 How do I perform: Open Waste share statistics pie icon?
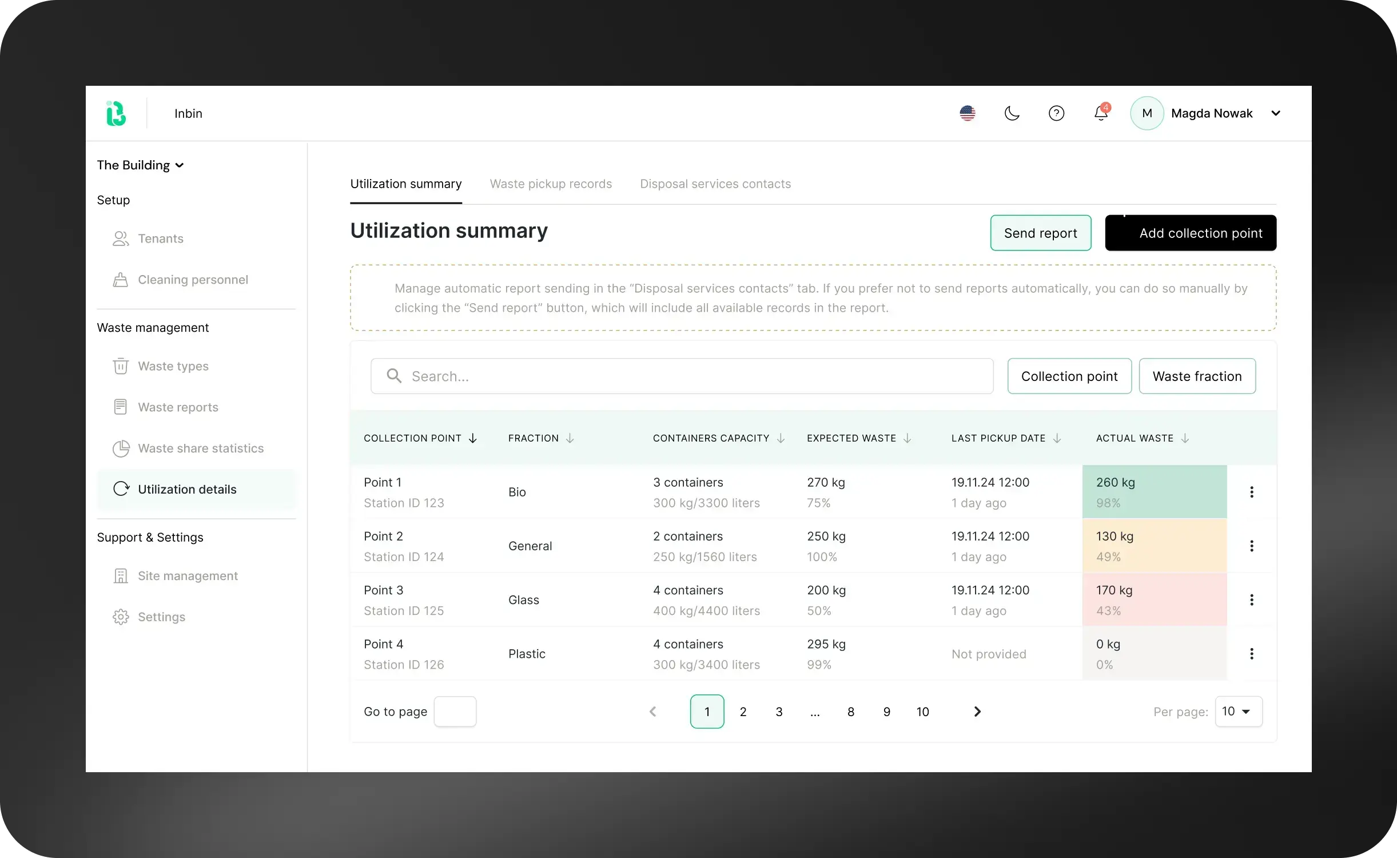[121, 448]
